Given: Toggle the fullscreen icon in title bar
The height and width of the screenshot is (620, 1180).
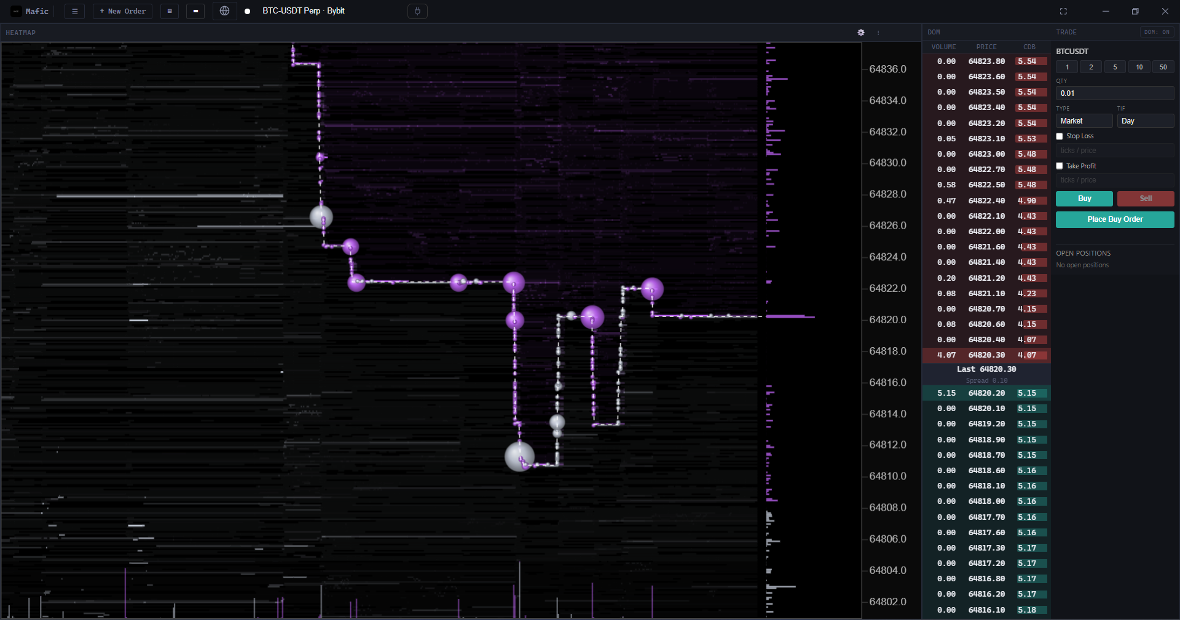Looking at the screenshot, I should click(1063, 11).
